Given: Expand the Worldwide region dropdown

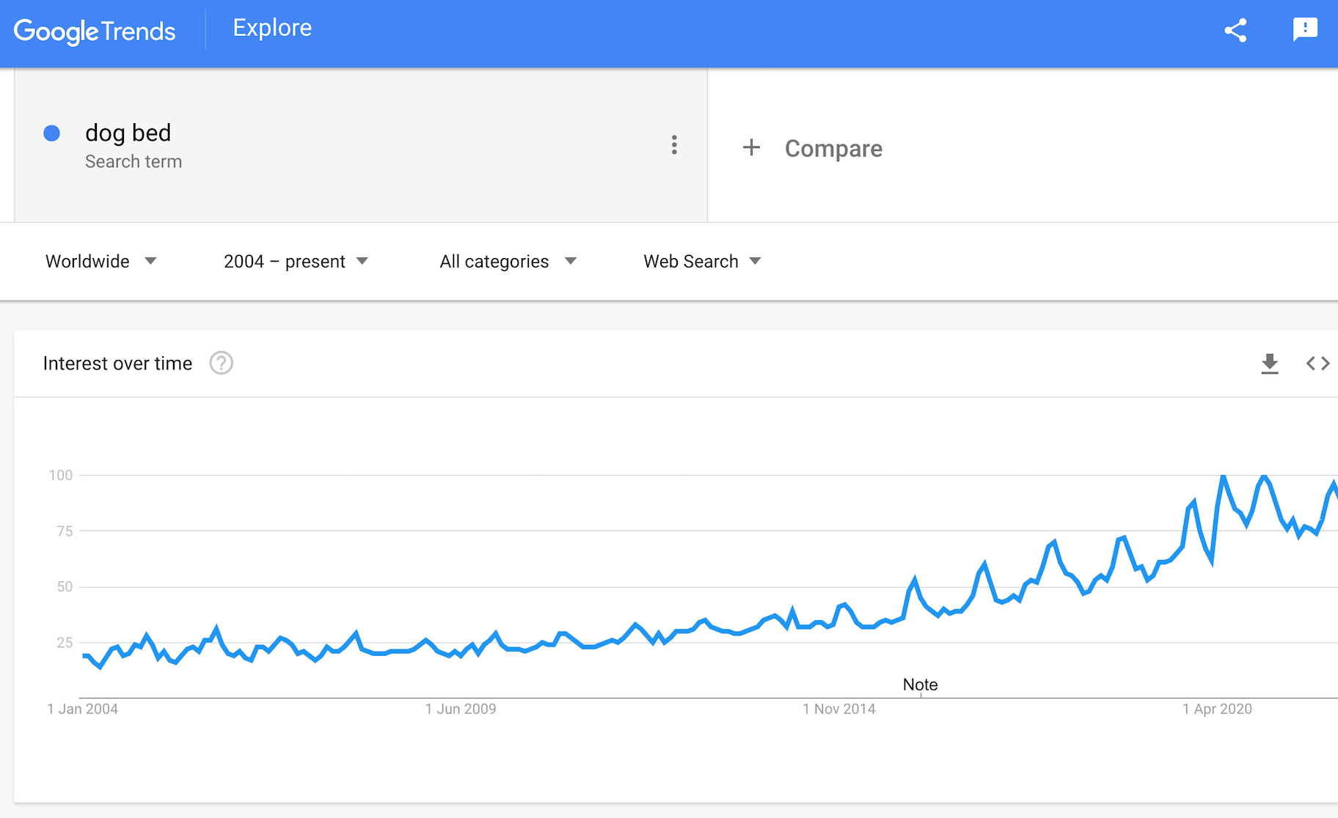Looking at the screenshot, I should (100, 262).
